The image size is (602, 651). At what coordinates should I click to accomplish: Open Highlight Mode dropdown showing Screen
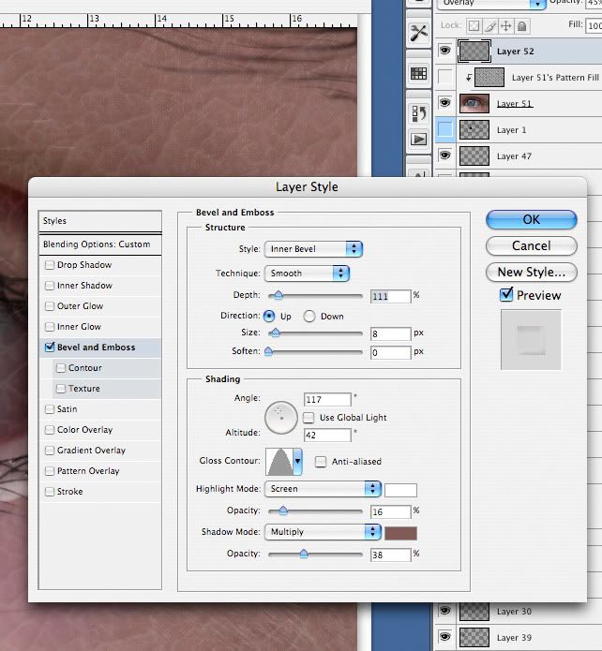323,489
